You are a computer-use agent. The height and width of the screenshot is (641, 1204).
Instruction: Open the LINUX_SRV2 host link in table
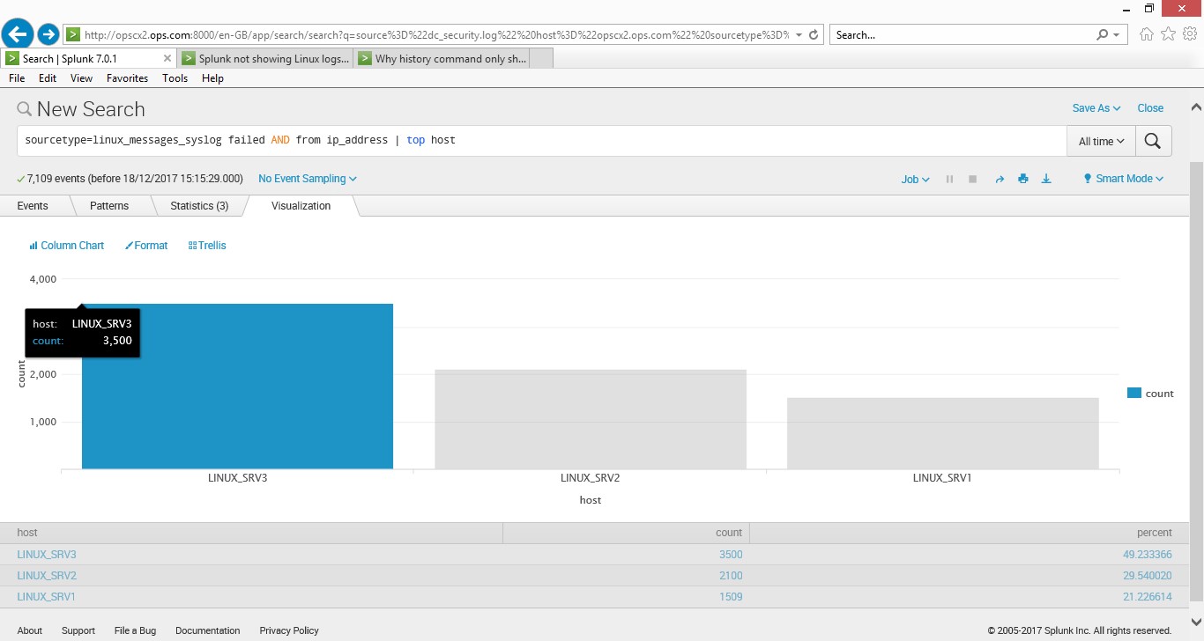click(x=47, y=576)
